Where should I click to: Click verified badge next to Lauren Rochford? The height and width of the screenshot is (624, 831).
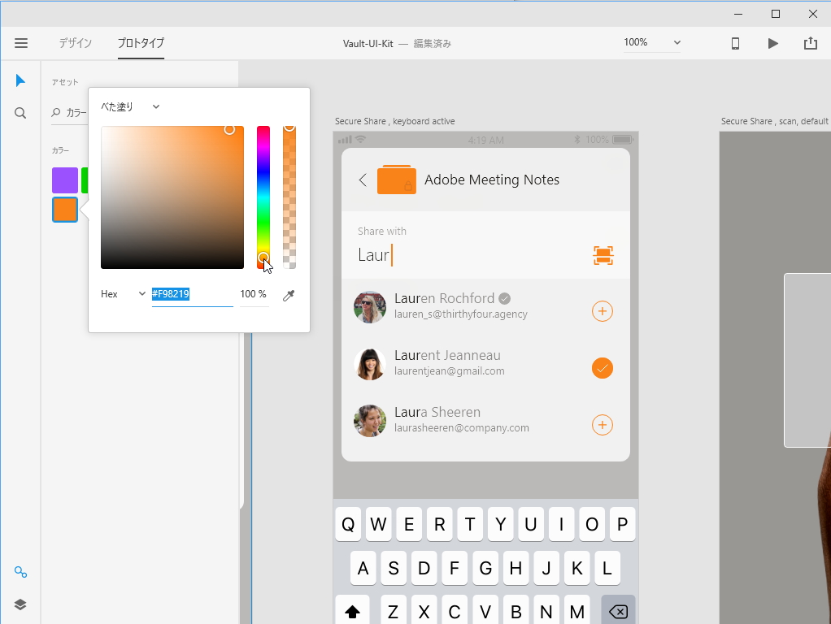(x=504, y=299)
